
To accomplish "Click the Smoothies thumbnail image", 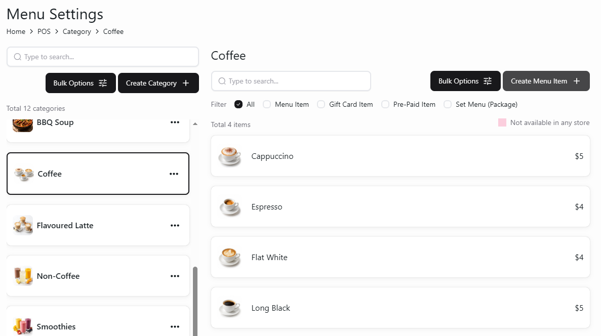I will pos(23,326).
